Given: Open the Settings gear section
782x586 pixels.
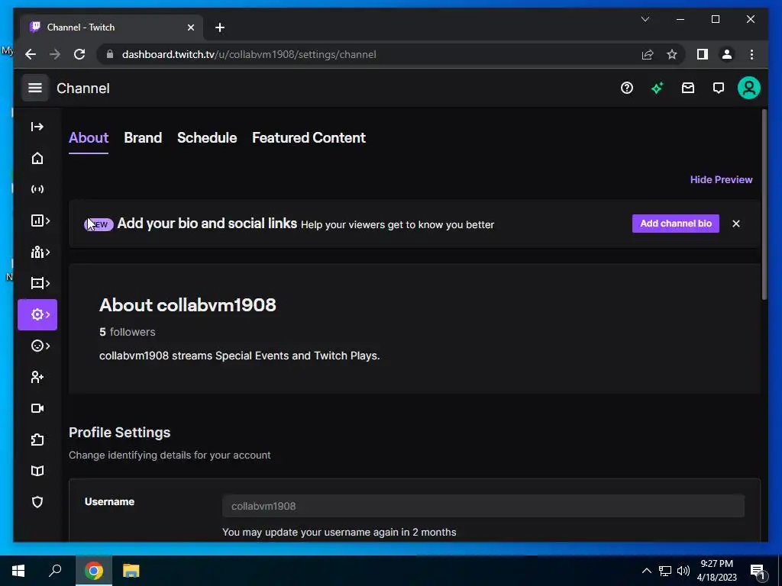Looking at the screenshot, I should click(x=37, y=314).
